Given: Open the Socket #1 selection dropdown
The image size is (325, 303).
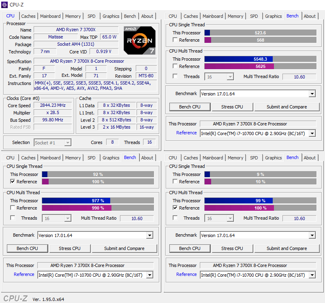Looking at the screenshot, I should click(x=52, y=143).
